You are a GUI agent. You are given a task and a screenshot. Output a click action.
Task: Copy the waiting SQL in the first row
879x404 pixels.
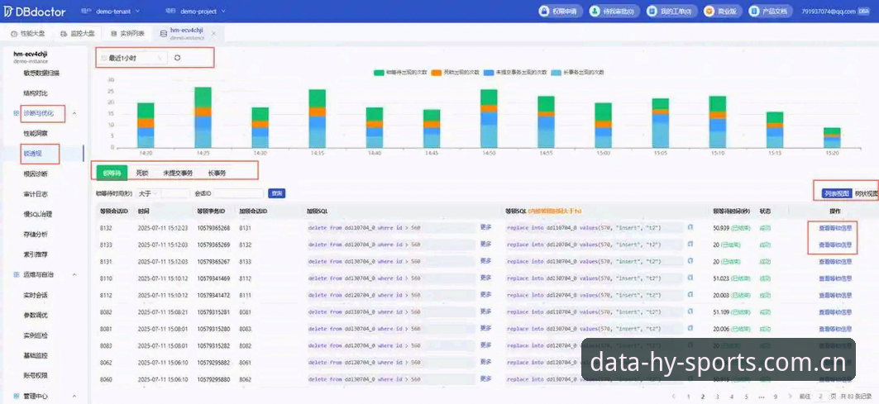(690, 227)
